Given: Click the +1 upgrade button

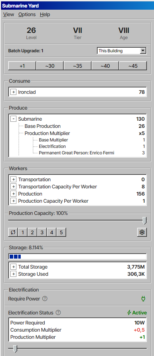Looking at the screenshot, I should point(22,66).
